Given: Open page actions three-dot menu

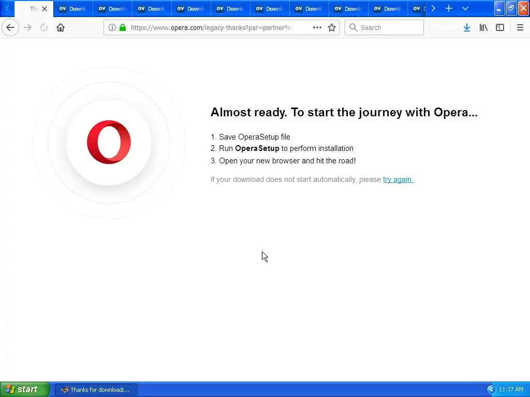Looking at the screenshot, I should [317, 27].
